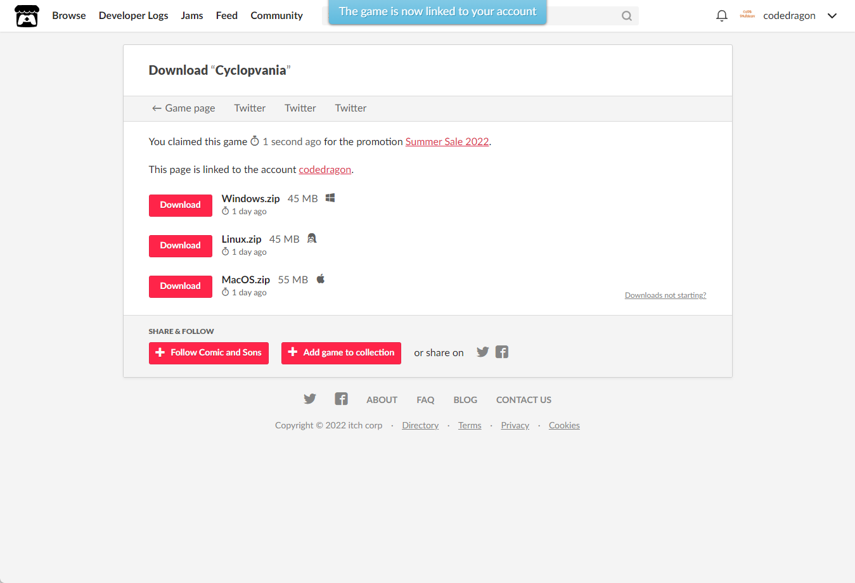Download Windows.zip file
The image size is (855, 583).
coord(181,205)
